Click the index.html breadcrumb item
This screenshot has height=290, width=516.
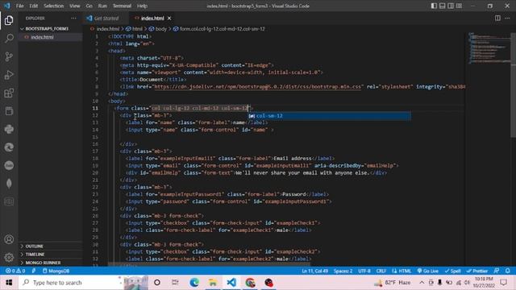pos(105,29)
